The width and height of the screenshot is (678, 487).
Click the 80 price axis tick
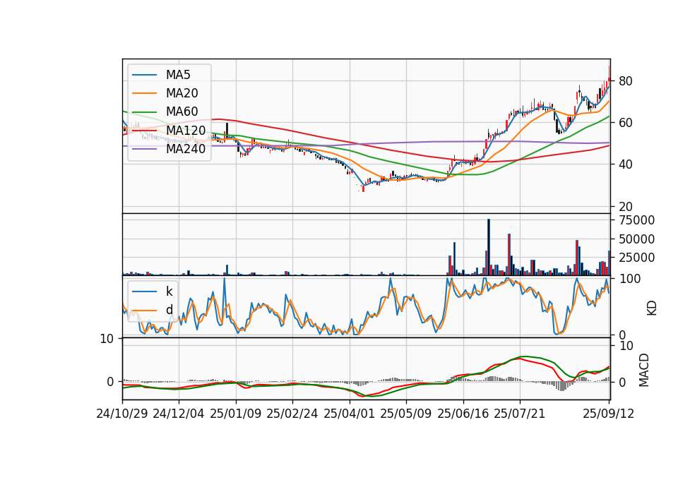(x=625, y=81)
